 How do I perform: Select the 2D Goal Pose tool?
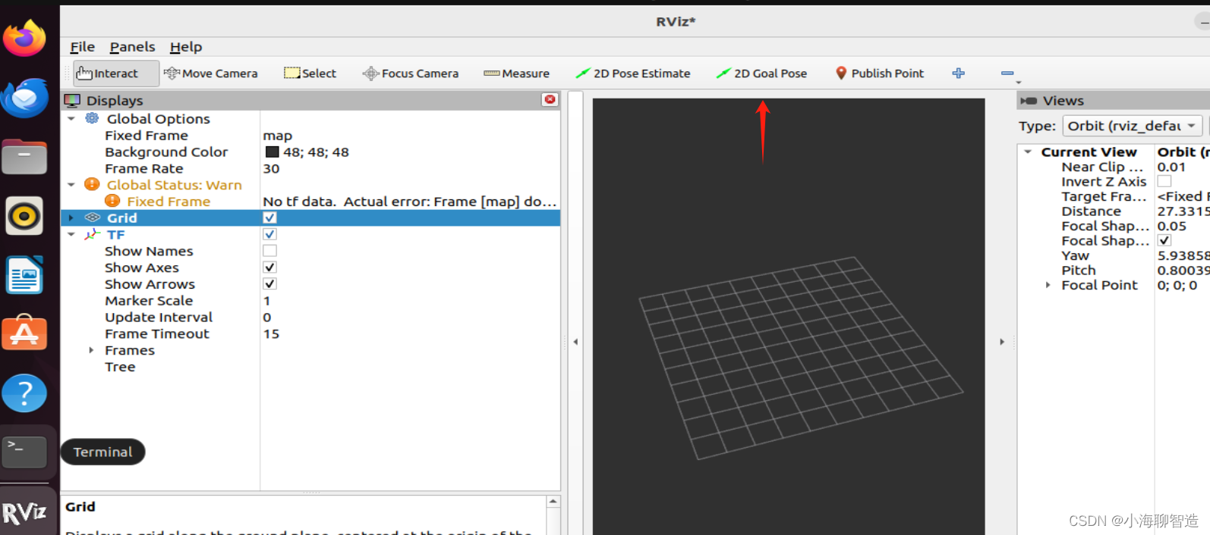click(x=761, y=74)
